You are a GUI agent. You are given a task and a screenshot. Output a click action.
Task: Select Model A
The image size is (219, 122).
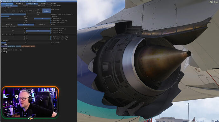point(9,25)
